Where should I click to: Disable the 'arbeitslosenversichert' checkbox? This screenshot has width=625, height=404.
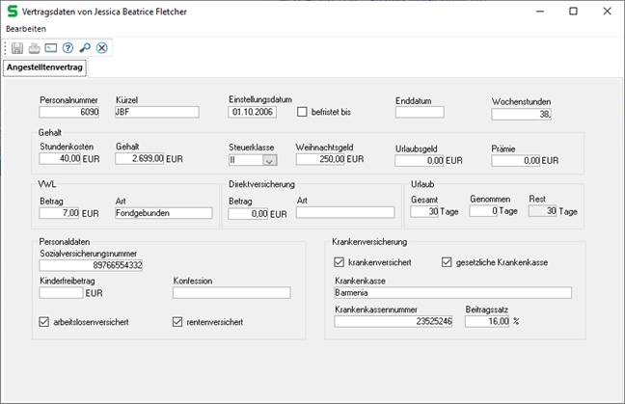[x=44, y=321]
